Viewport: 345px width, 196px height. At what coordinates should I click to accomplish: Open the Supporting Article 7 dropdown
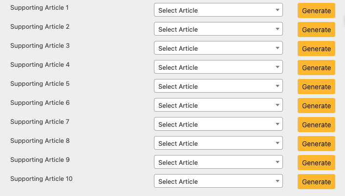pos(218,124)
